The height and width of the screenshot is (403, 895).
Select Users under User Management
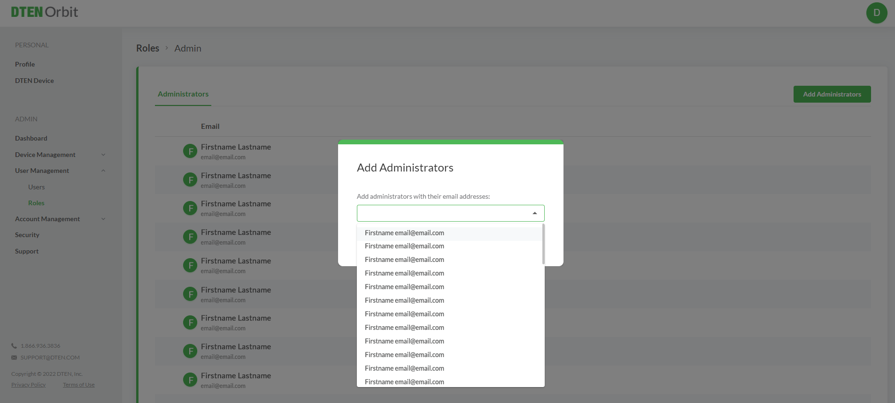[x=36, y=187]
